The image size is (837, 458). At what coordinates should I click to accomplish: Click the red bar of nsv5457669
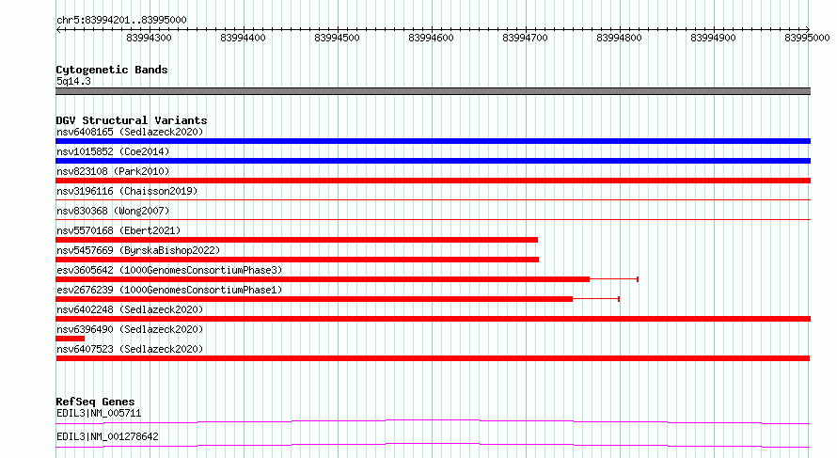pos(297,260)
